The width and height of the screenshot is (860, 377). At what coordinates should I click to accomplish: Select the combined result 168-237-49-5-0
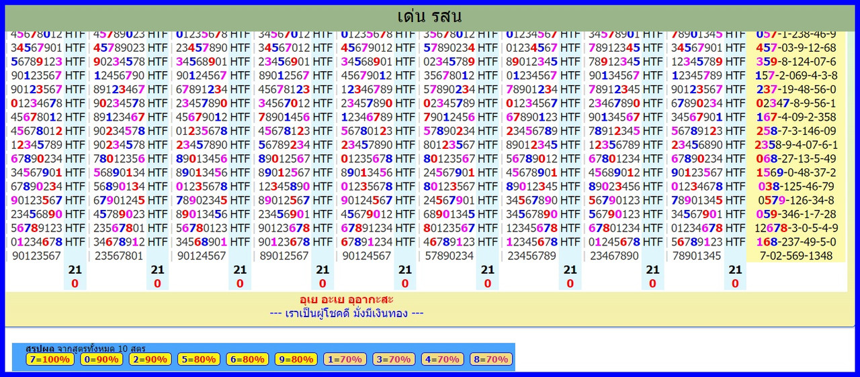[796, 241]
